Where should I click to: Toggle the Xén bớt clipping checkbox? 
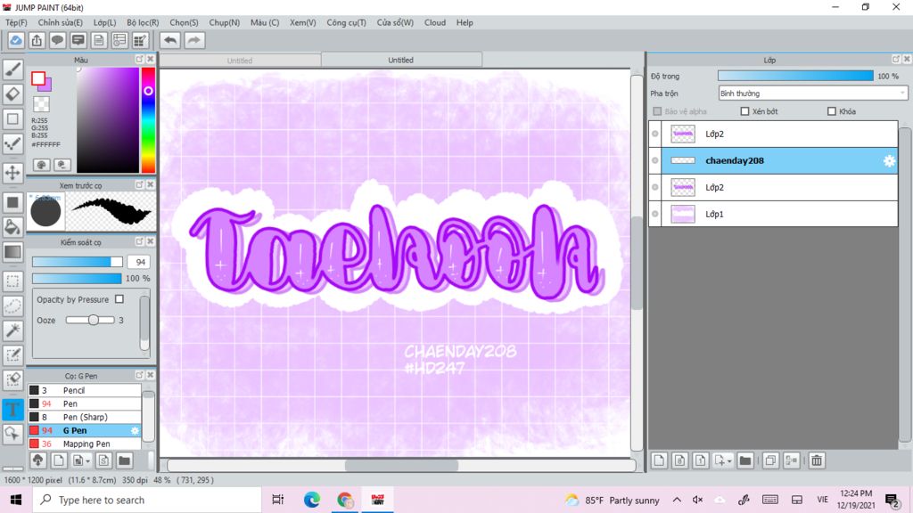pyautogui.click(x=744, y=111)
